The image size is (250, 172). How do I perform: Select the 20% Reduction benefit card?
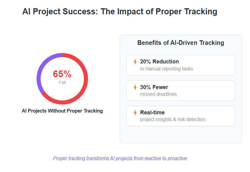pyautogui.click(x=181, y=65)
